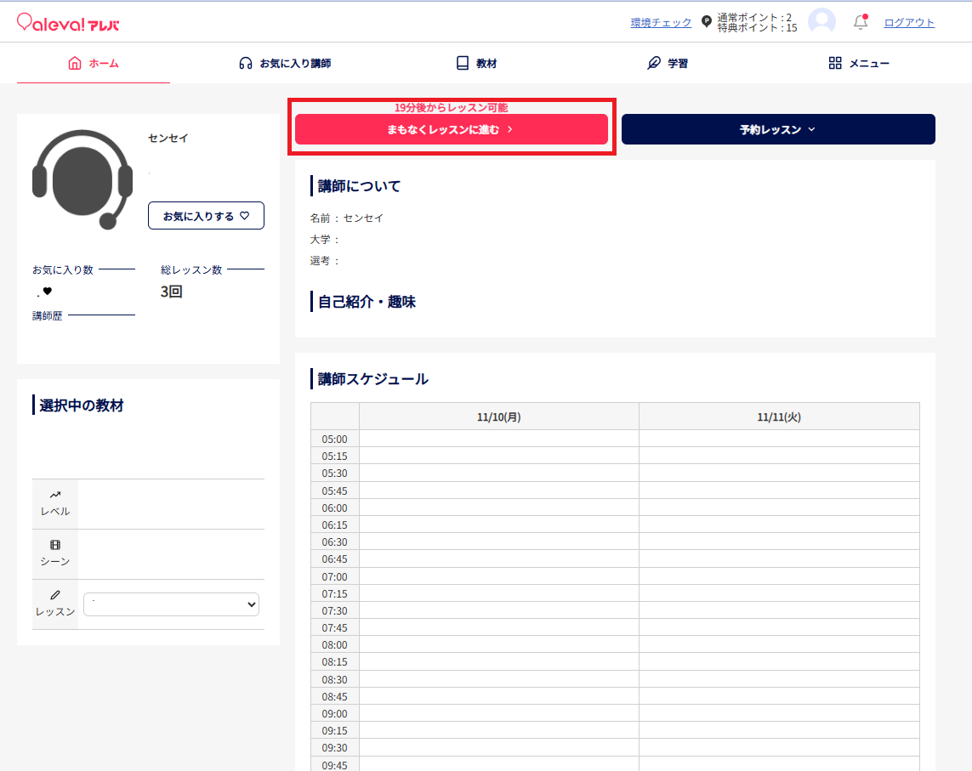
Task: Open the 学習 tab
Action: click(668, 63)
